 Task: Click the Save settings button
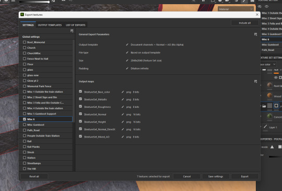(216, 176)
